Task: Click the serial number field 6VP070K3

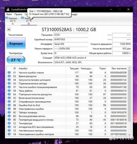Action: (71, 39)
